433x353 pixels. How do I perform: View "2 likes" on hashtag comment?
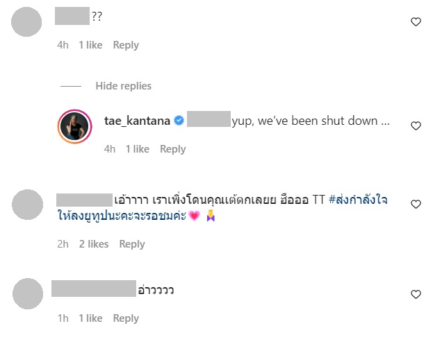tap(94, 244)
